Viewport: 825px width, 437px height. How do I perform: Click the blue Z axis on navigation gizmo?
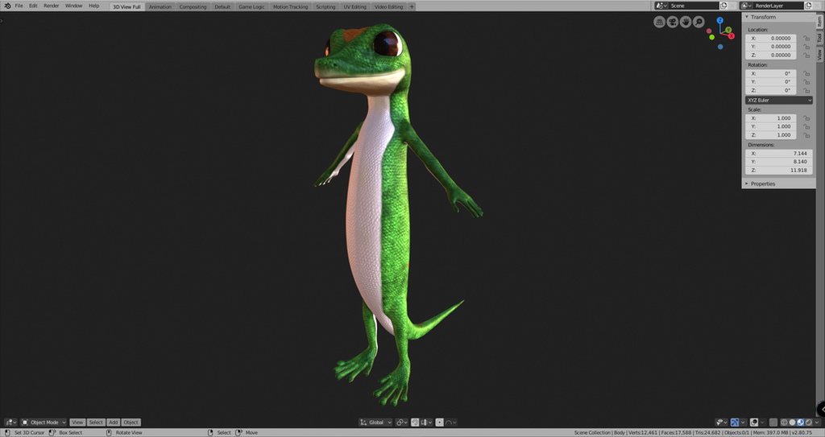(x=719, y=20)
